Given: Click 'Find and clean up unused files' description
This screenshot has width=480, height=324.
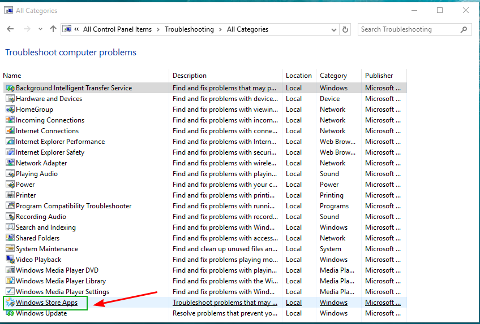Looking at the screenshot, I should [x=225, y=249].
